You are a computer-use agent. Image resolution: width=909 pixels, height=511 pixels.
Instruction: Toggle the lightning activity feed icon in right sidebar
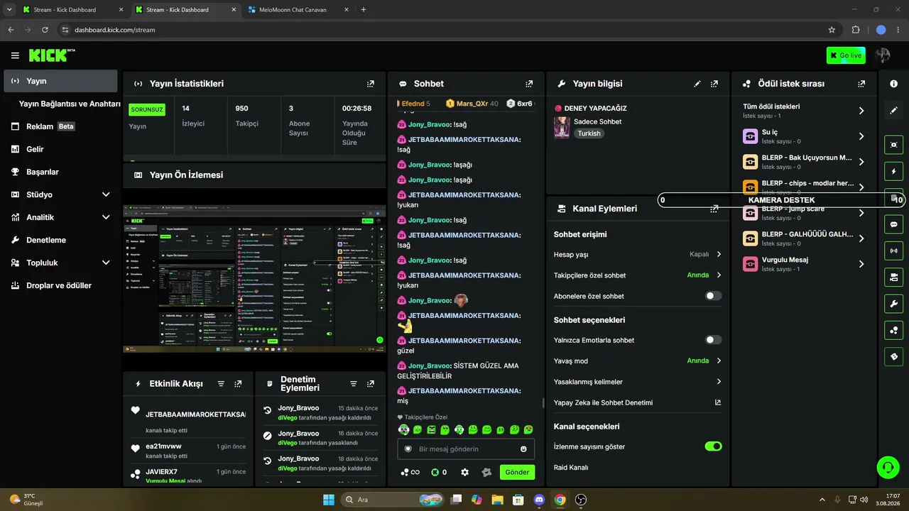click(894, 172)
